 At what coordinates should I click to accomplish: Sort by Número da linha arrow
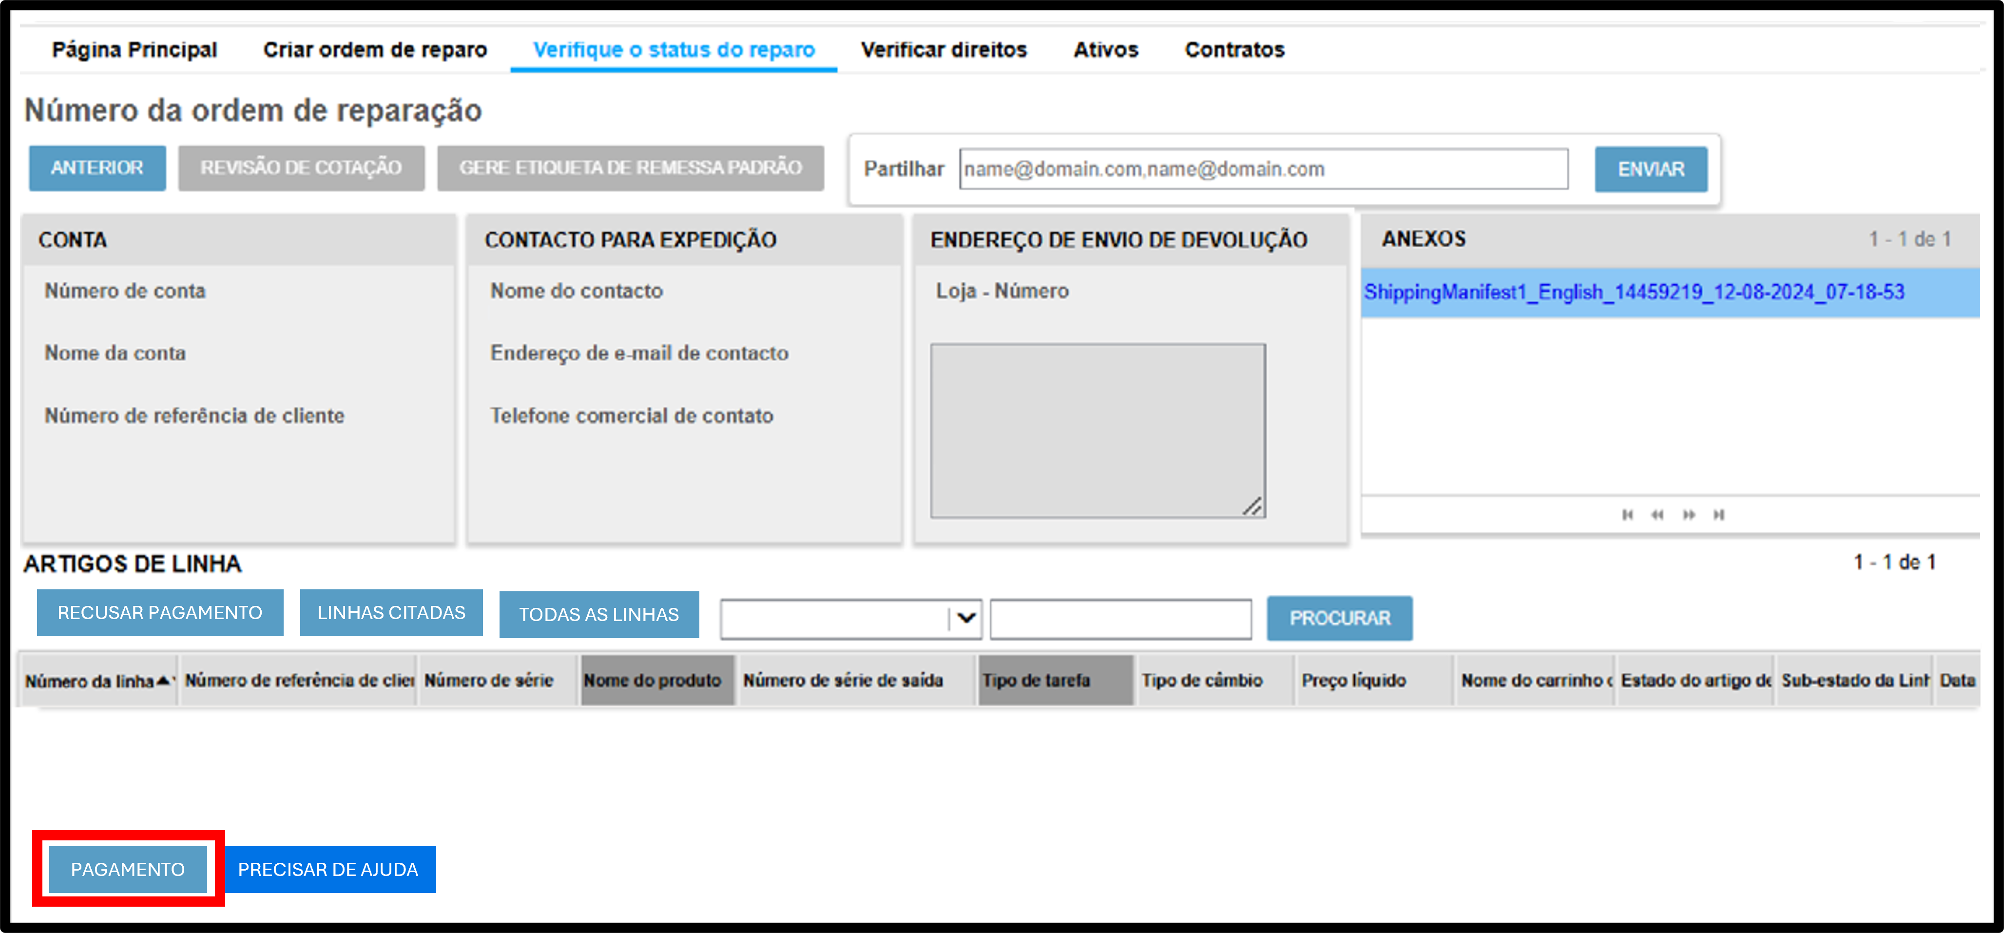(163, 681)
